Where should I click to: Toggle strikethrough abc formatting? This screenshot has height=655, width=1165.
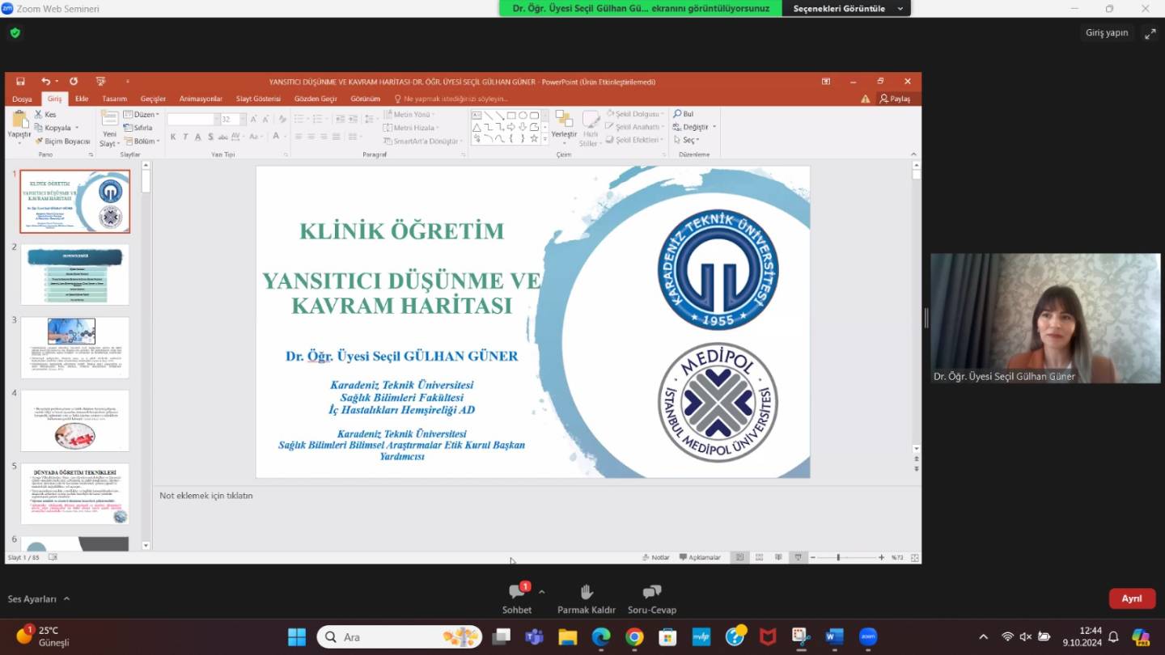[x=224, y=137]
